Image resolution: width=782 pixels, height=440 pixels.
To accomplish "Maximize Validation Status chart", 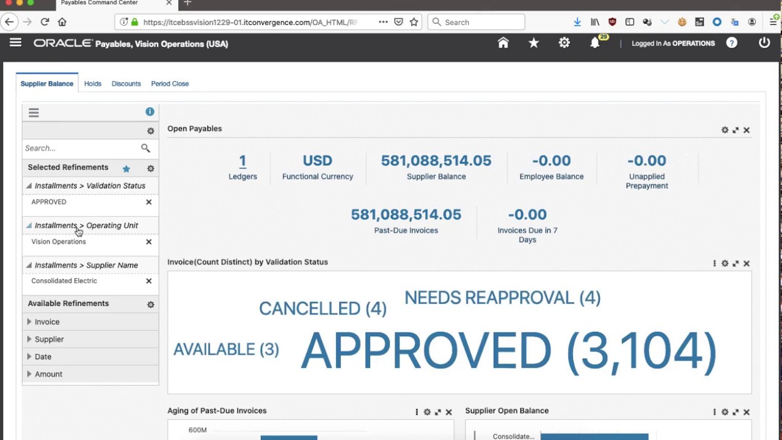I will pos(736,263).
